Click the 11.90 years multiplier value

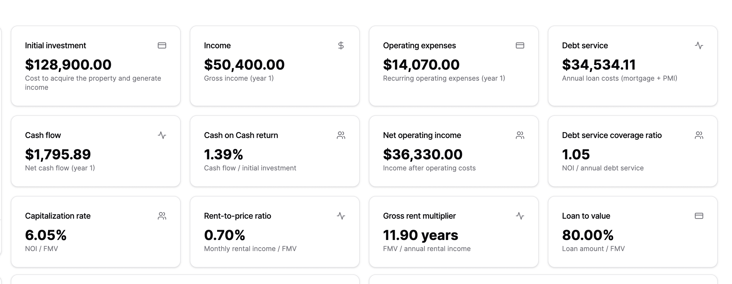tap(421, 235)
